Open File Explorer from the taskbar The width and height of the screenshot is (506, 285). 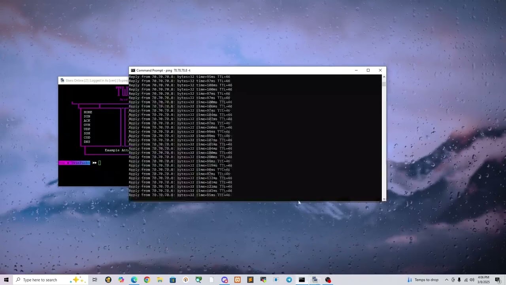click(160, 280)
